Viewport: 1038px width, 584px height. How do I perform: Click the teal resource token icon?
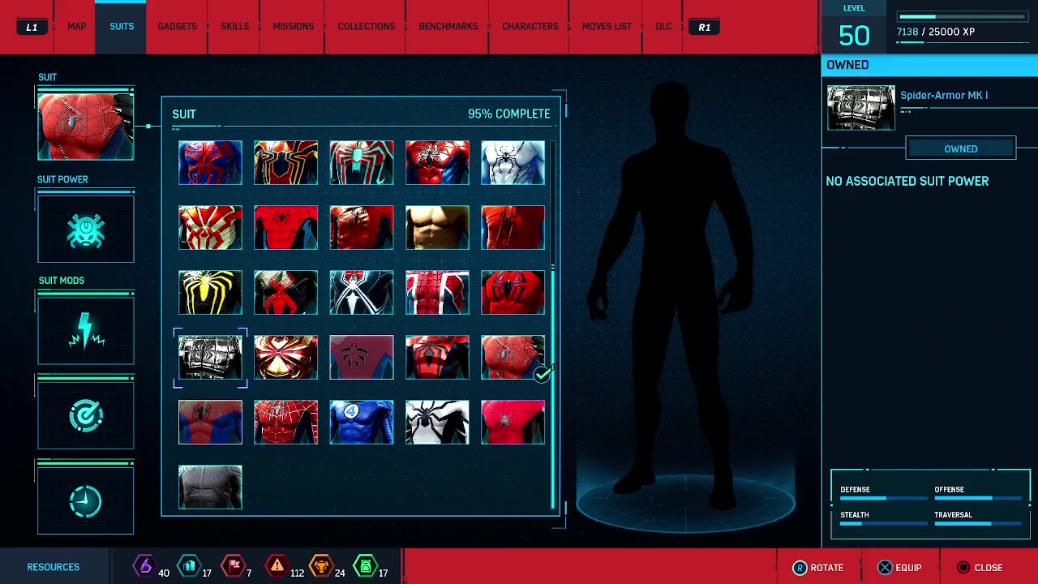[x=189, y=566]
